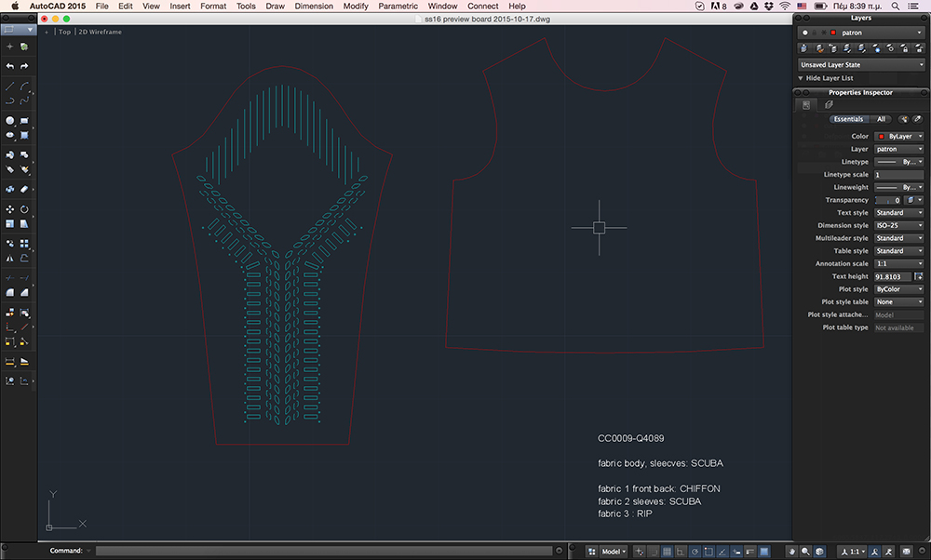Toggle polar tracking in status bar
Image resolution: width=931 pixels, height=560 pixels.
[695, 552]
